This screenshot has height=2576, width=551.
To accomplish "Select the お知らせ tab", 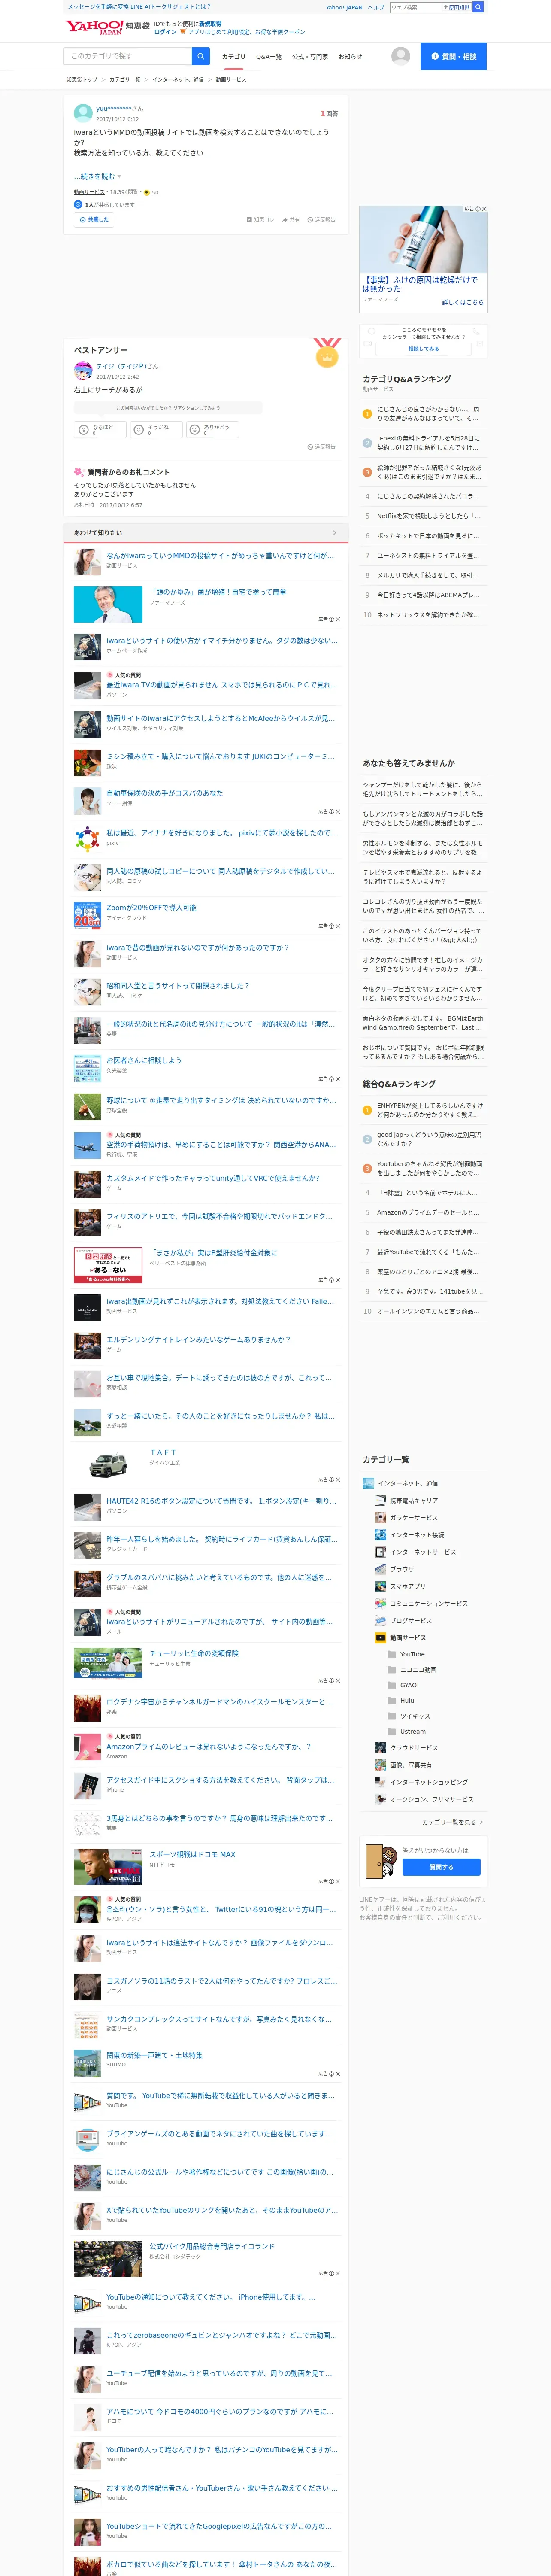I will pyautogui.click(x=350, y=57).
